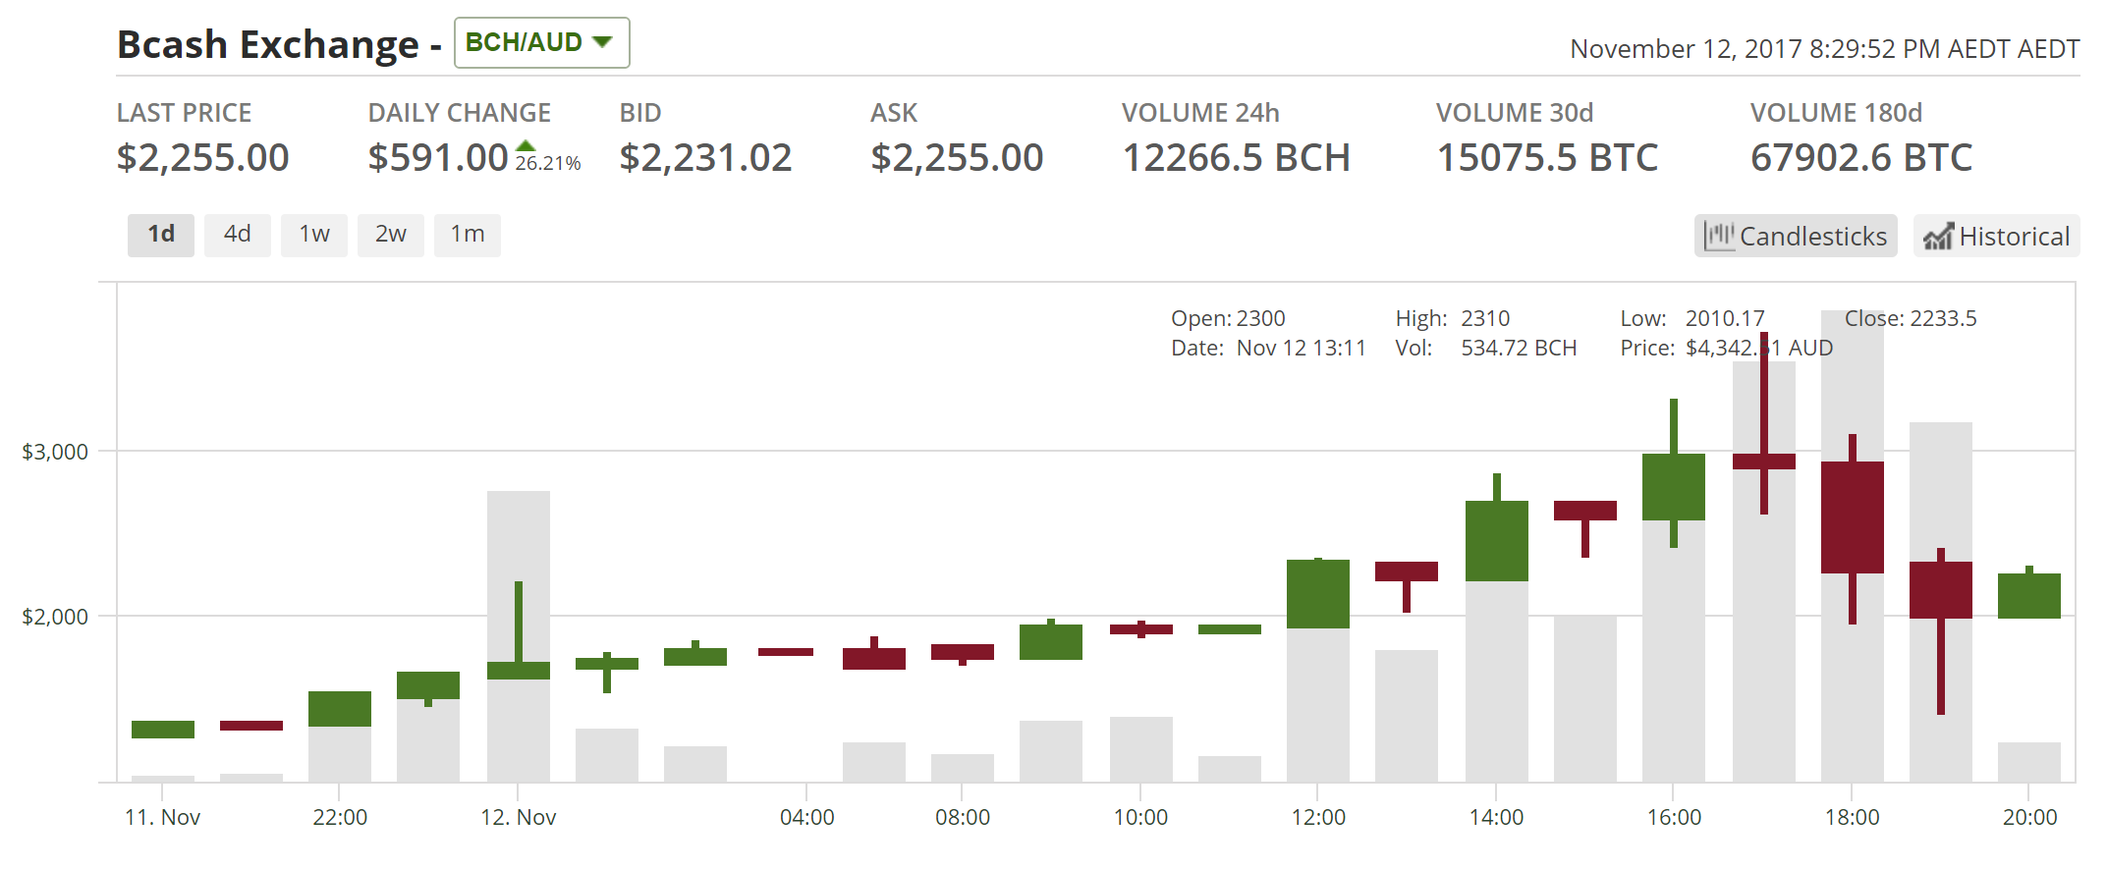Click the bid price $2,231.02
Viewport: 2107px width, 870px height.
click(x=705, y=158)
